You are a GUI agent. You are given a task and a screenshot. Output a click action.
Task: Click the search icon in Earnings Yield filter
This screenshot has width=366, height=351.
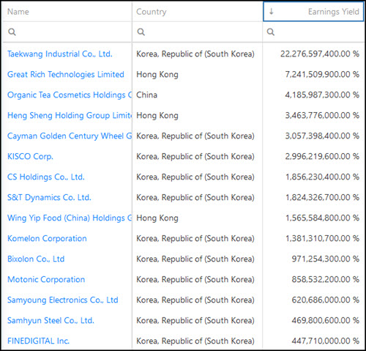click(x=270, y=32)
